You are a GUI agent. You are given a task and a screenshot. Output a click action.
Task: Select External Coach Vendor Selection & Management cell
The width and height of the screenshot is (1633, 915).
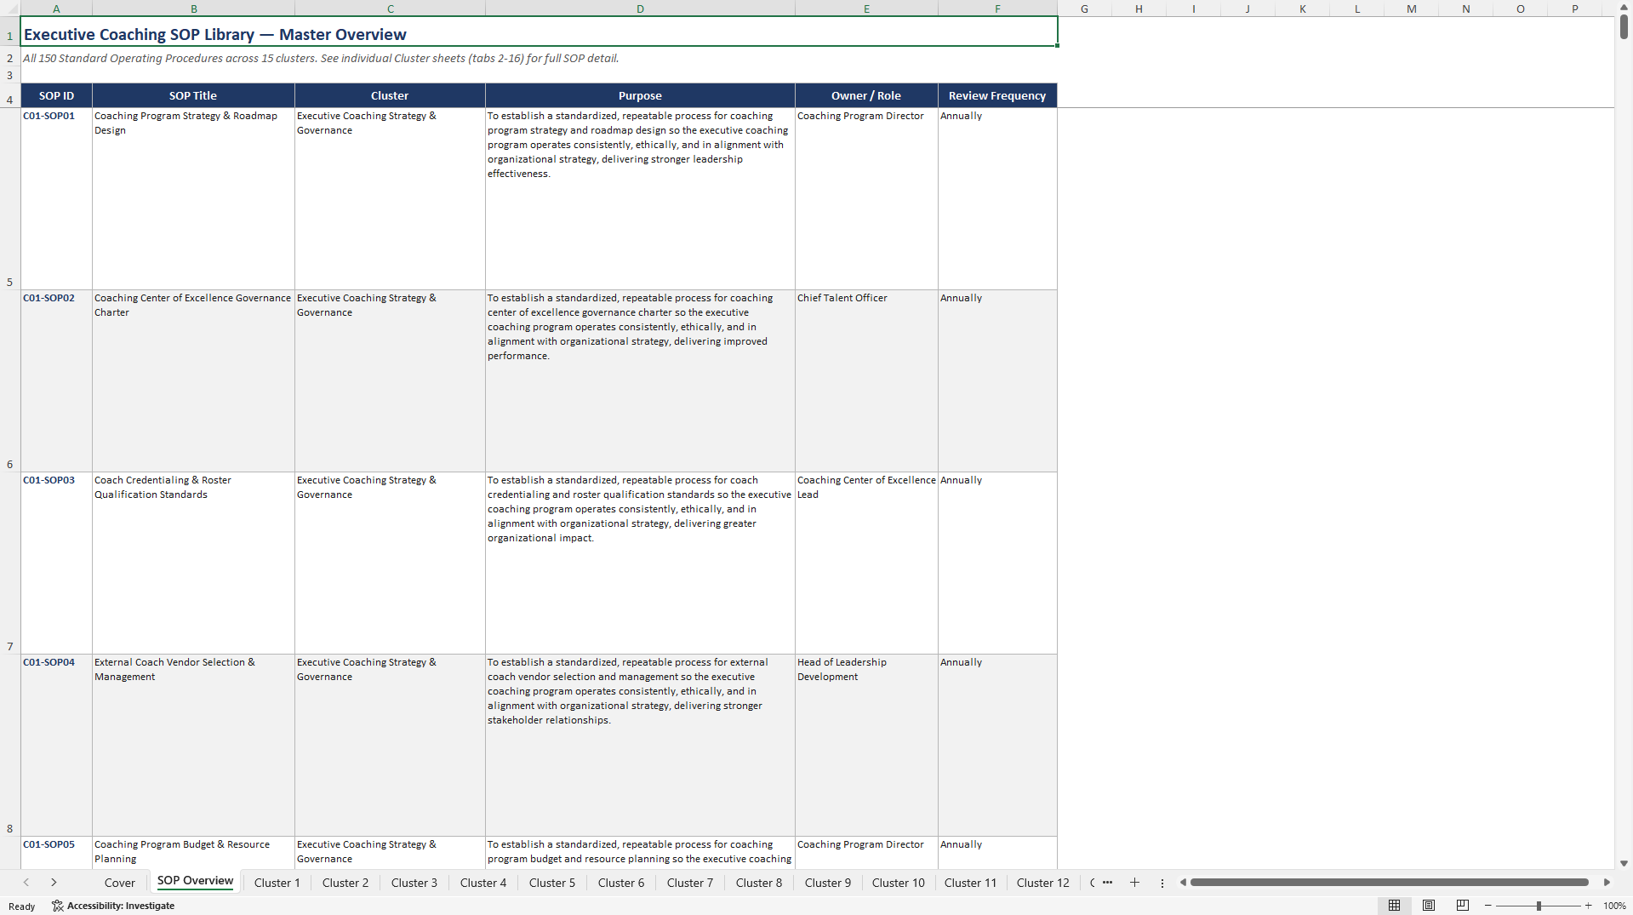[193, 745]
